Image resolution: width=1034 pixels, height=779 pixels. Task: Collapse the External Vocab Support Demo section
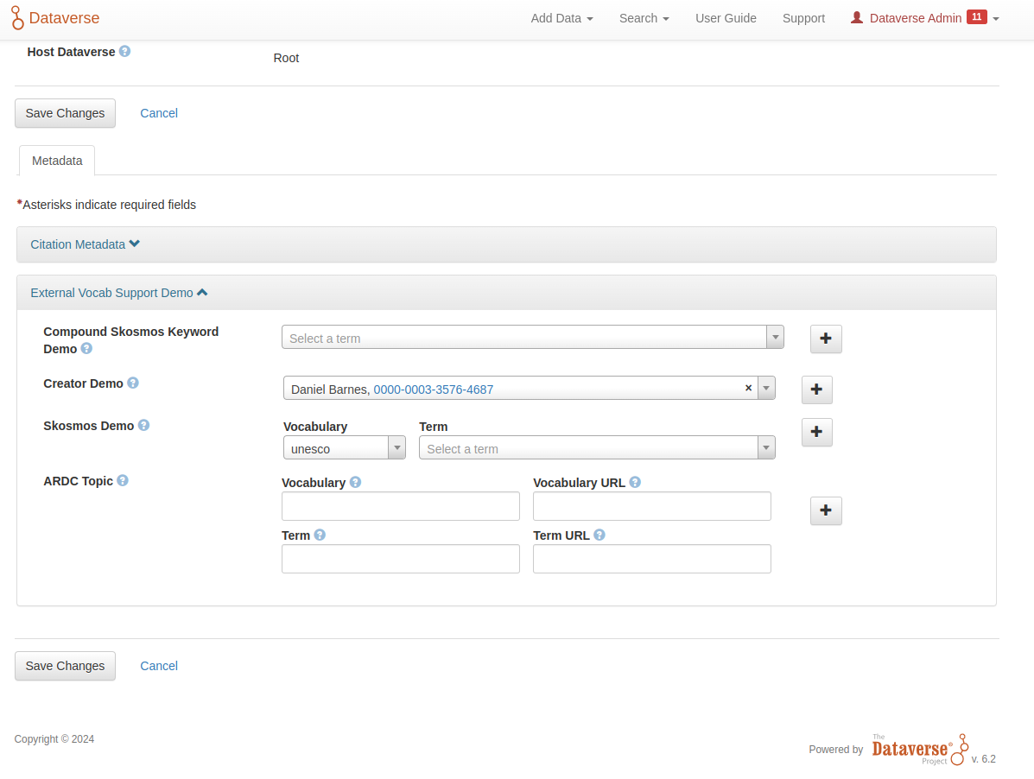click(118, 293)
